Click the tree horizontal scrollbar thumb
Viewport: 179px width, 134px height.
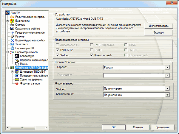tap(22, 127)
